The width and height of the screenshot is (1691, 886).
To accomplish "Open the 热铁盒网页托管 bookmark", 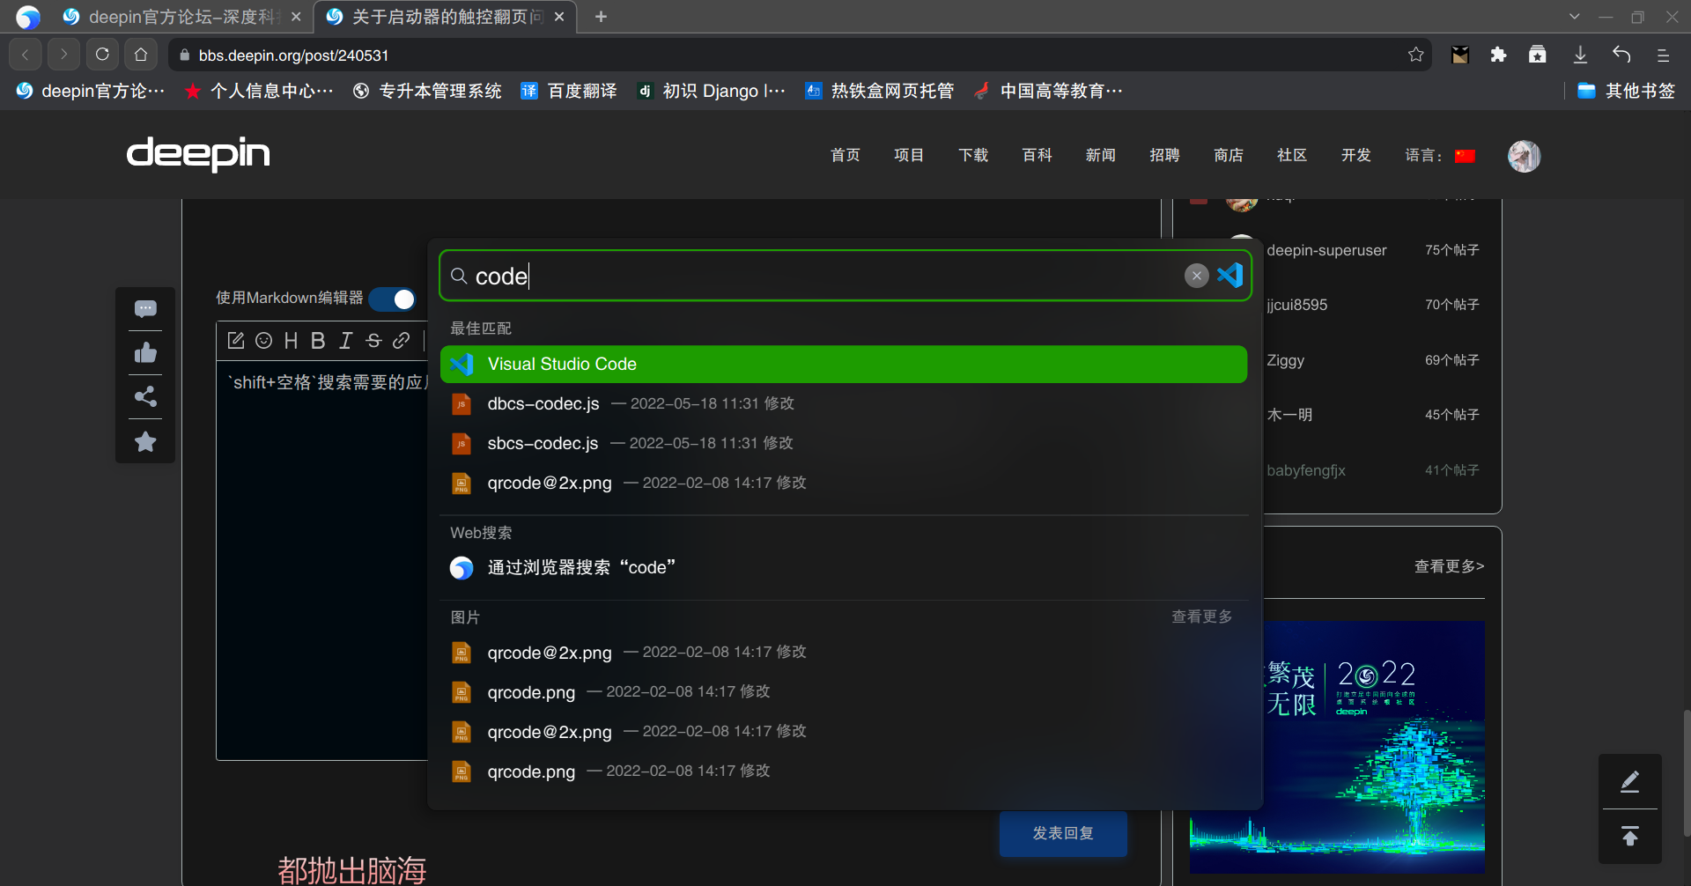I will pos(879,91).
